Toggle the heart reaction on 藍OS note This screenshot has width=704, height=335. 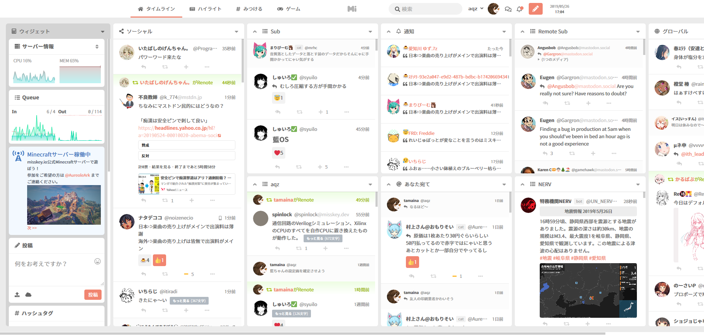278,153
